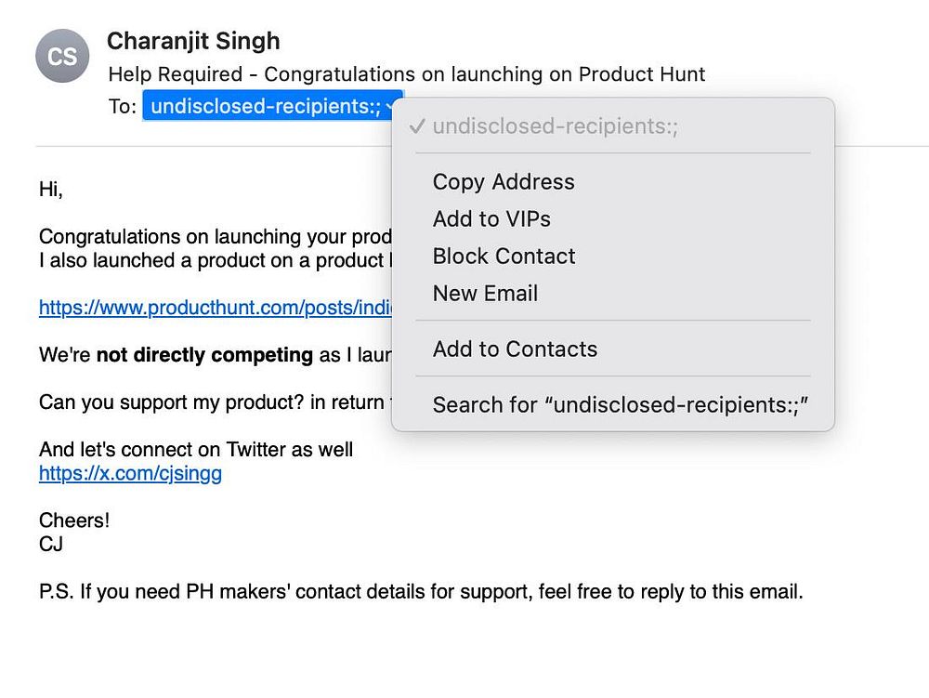Open the x.com/cjsingg Twitter link

pyautogui.click(x=130, y=474)
